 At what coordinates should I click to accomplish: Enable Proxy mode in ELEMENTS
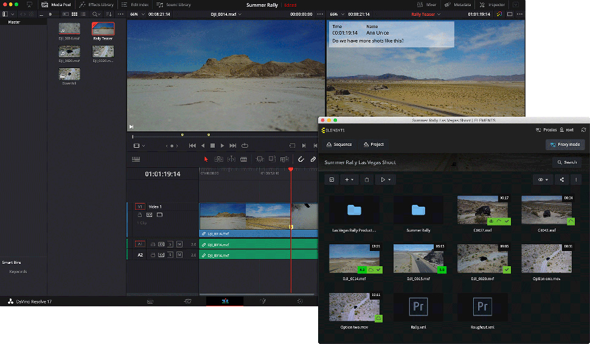pyautogui.click(x=565, y=145)
